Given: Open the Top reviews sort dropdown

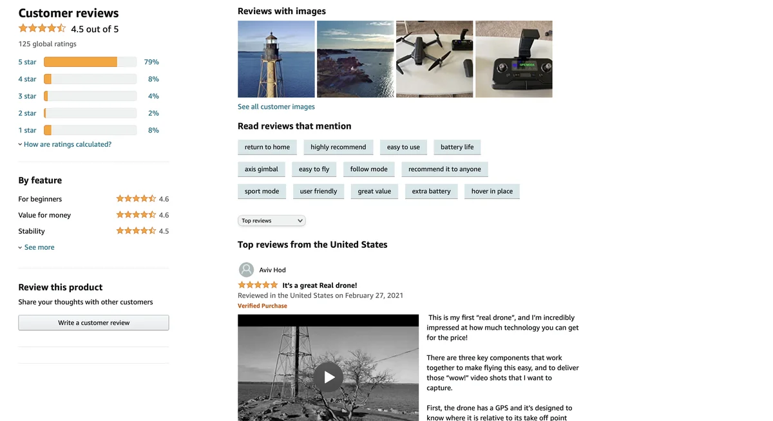Looking at the screenshot, I should tap(272, 221).
